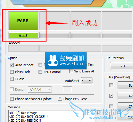Uncheck the Auto Reboot option
This screenshot has width=133, height=122.
pos(12,65)
